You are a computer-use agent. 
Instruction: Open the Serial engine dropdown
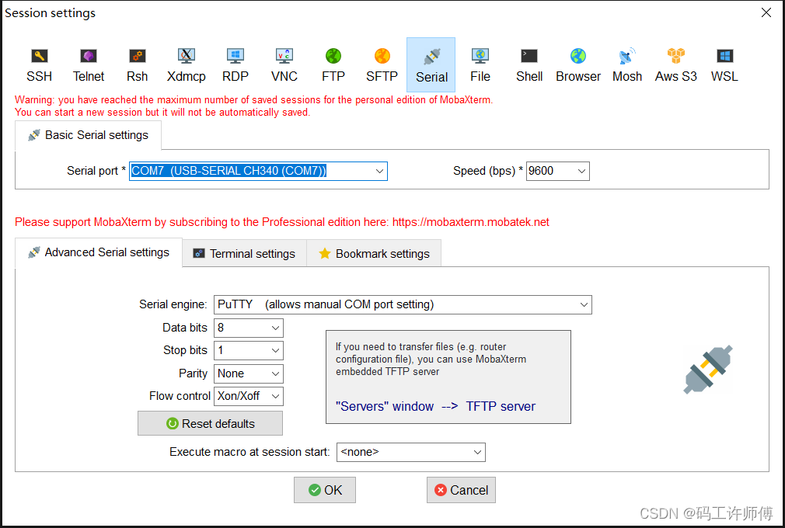[403, 304]
